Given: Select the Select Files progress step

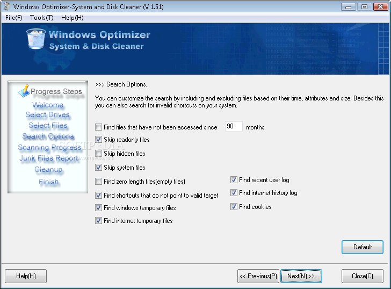Looking at the screenshot, I should point(48,125).
